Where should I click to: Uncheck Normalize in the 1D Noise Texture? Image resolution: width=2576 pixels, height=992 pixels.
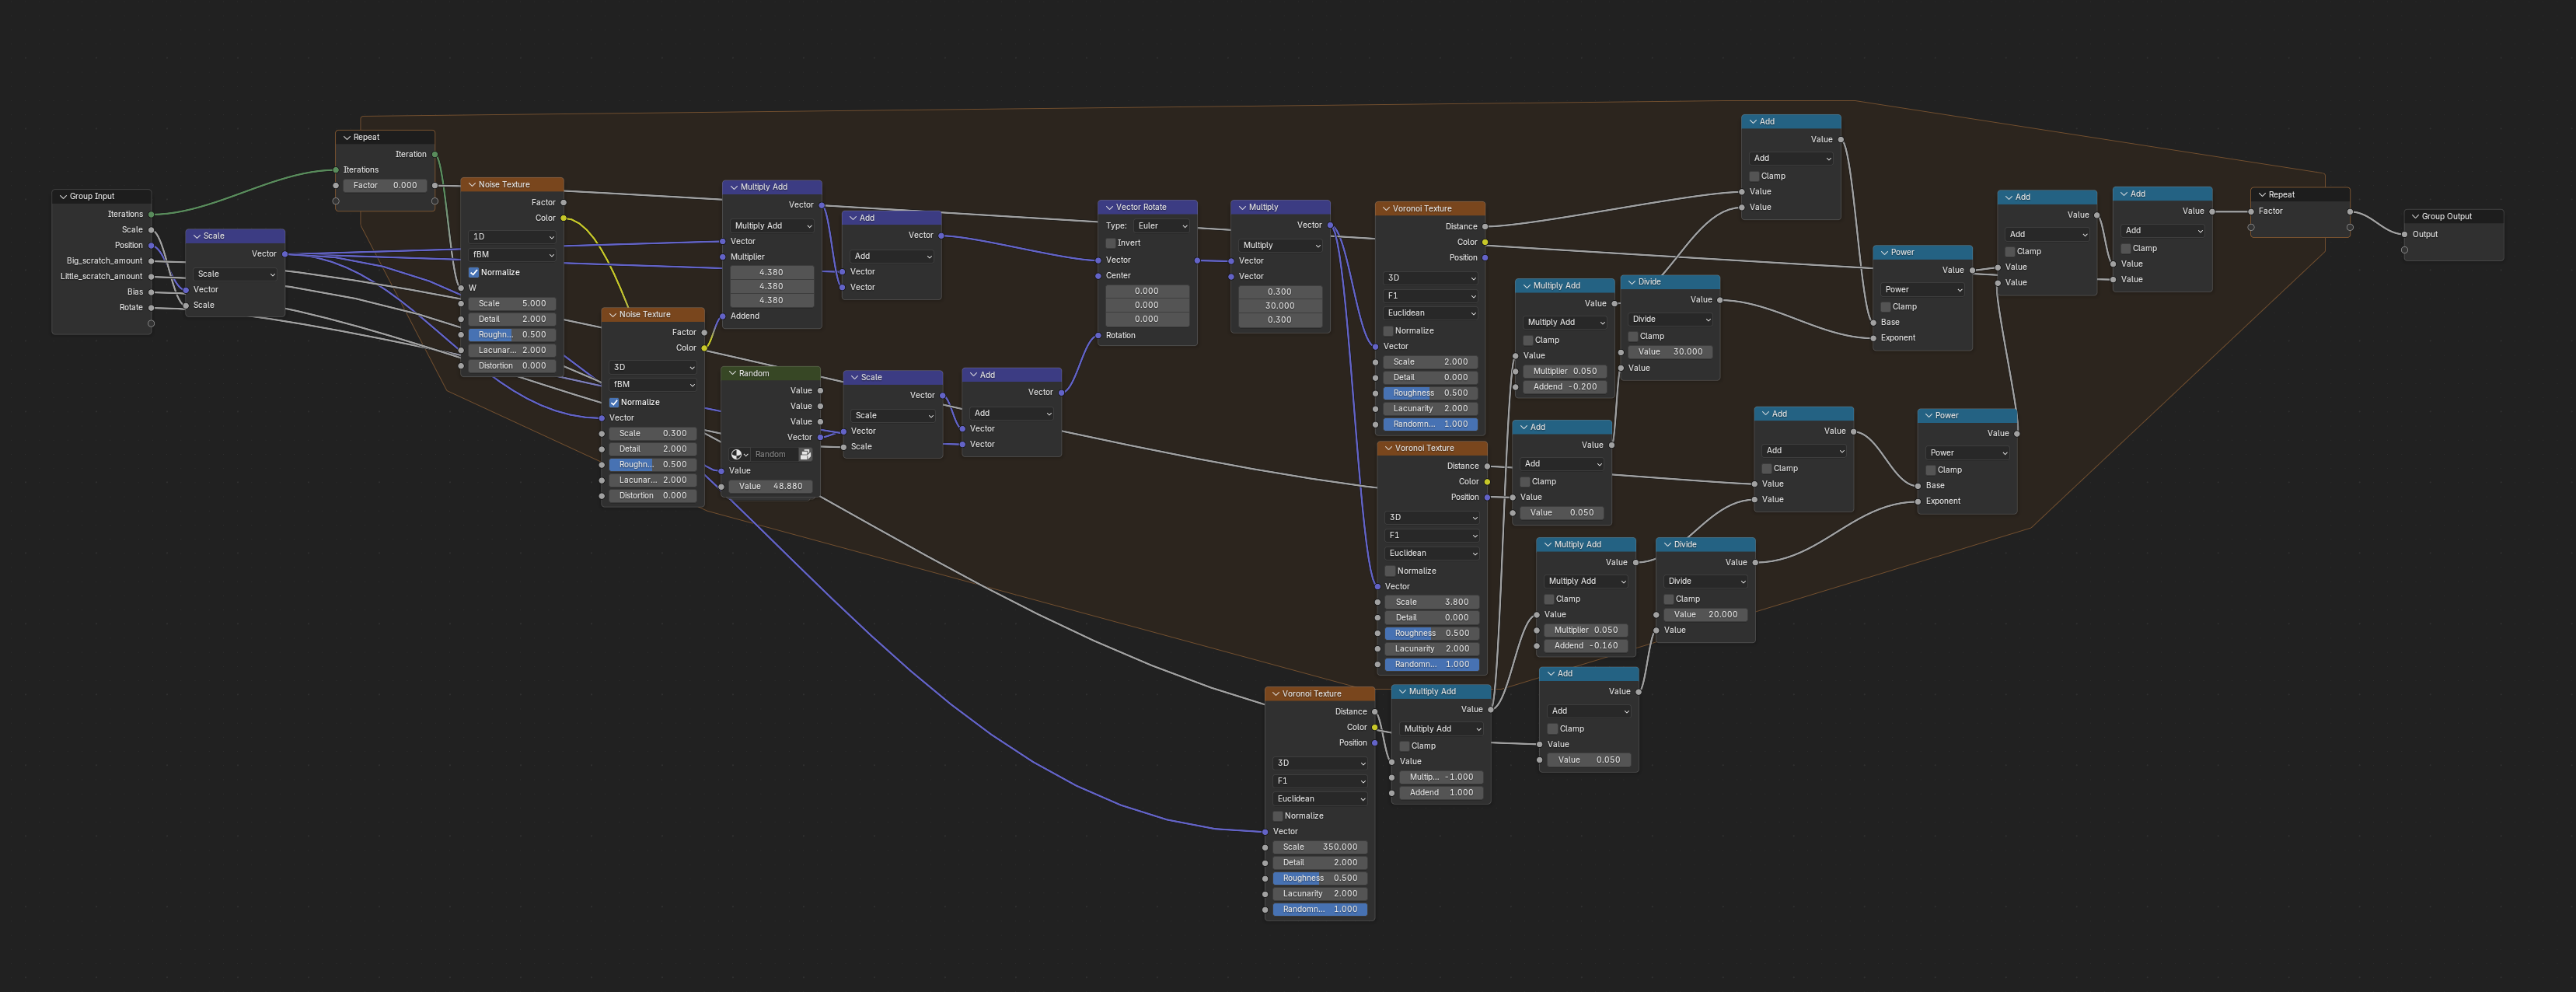474,272
